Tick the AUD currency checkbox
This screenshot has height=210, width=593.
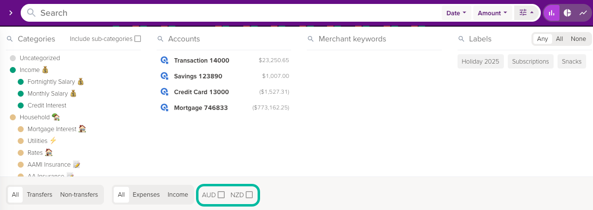(221, 195)
